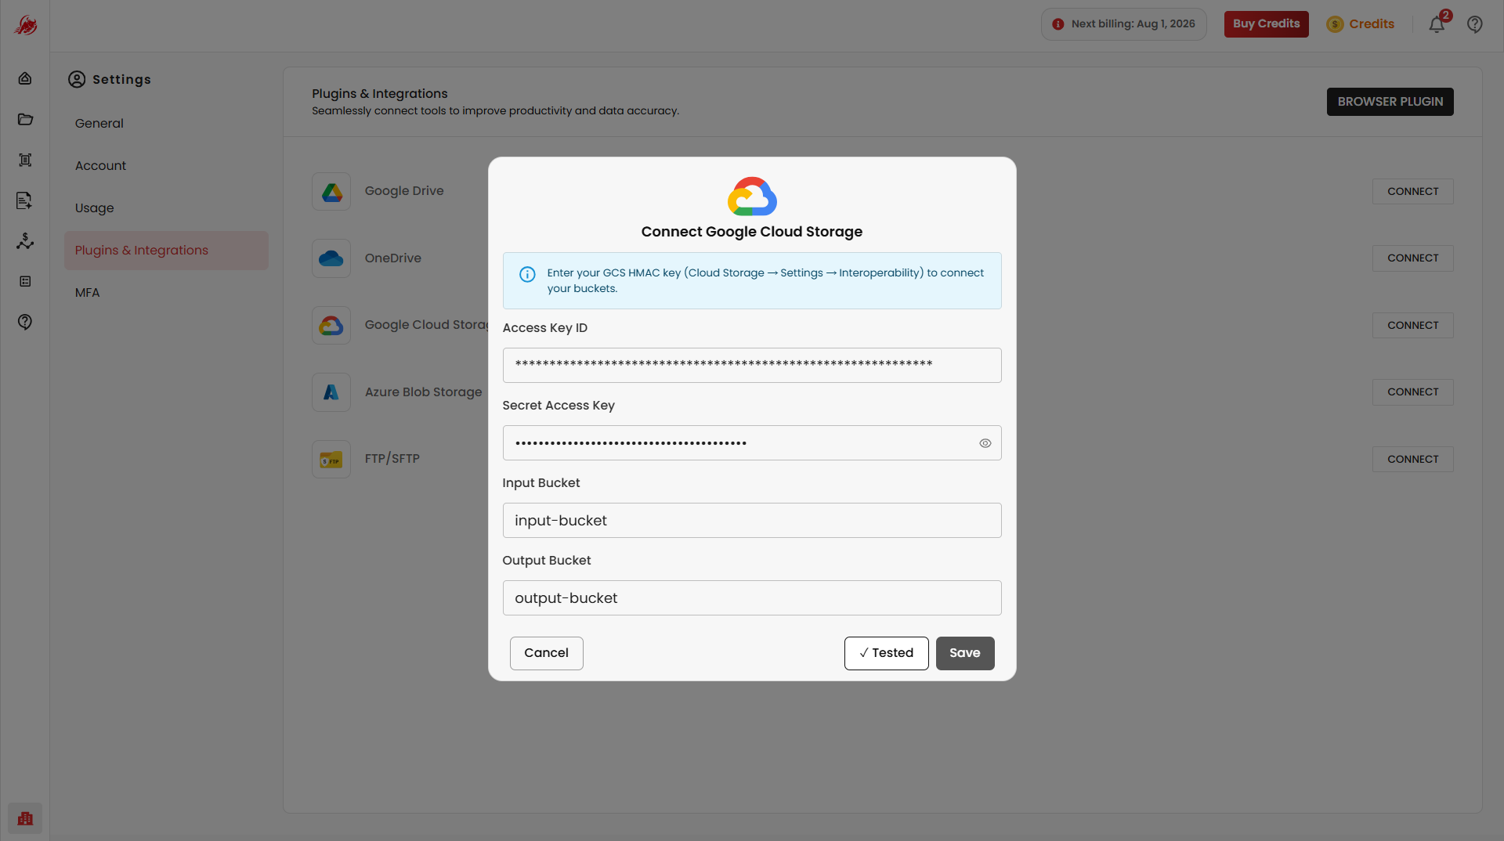This screenshot has height=841, width=1504.
Task: Click the Azure Blob Storage icon
Action: coord(331,392)
